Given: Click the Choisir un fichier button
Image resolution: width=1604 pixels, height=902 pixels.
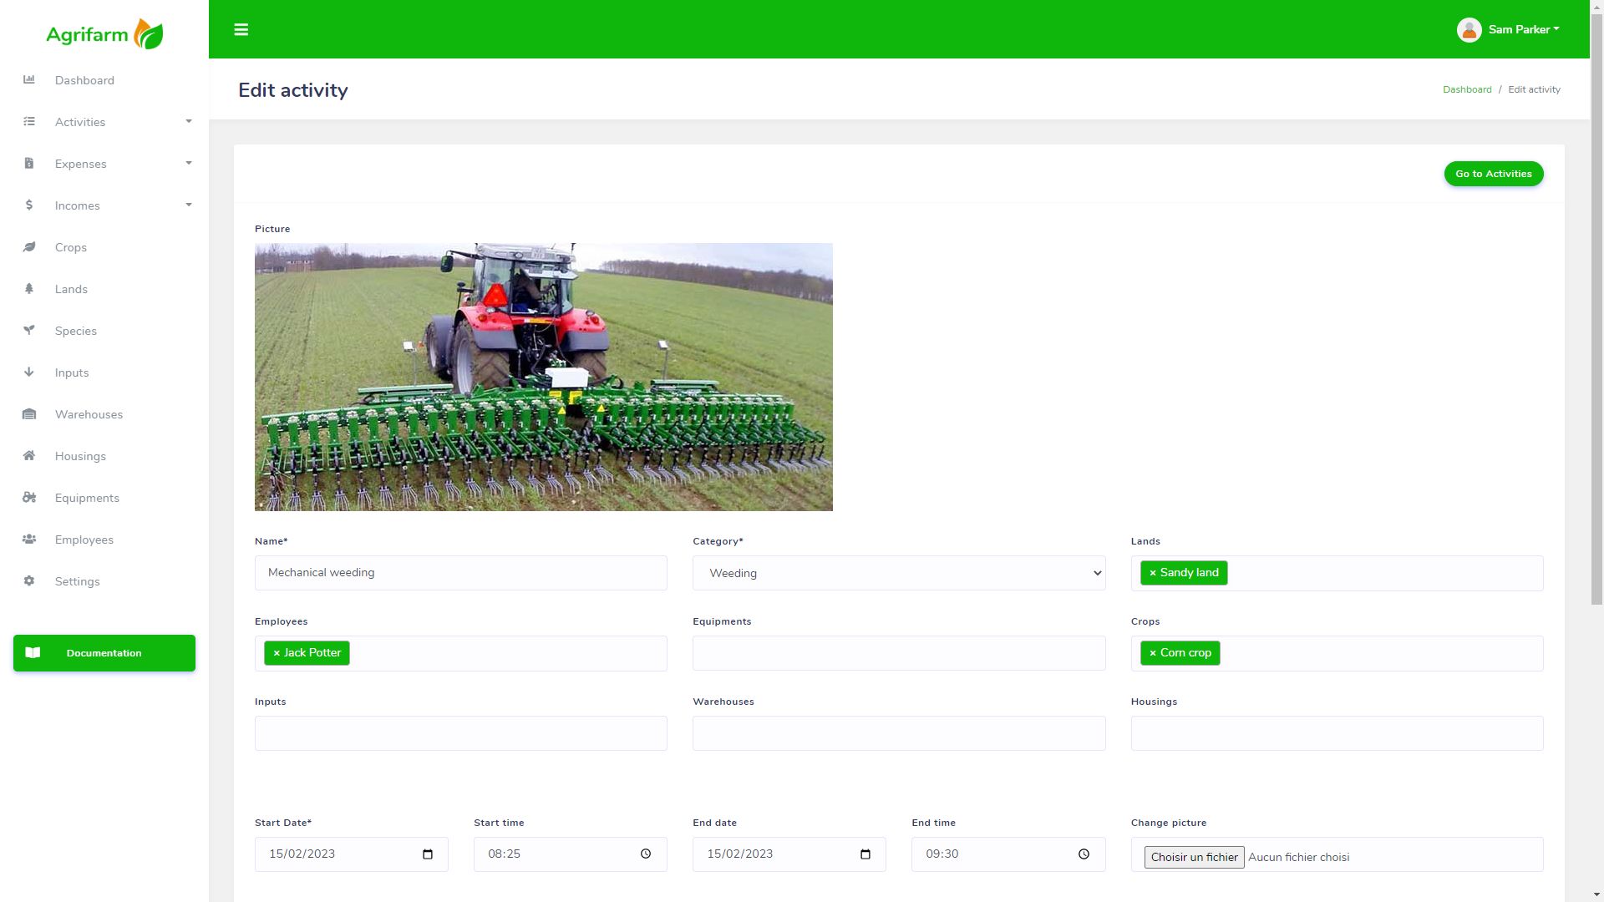Looking at the screenshot, I should pos(1194,857).
